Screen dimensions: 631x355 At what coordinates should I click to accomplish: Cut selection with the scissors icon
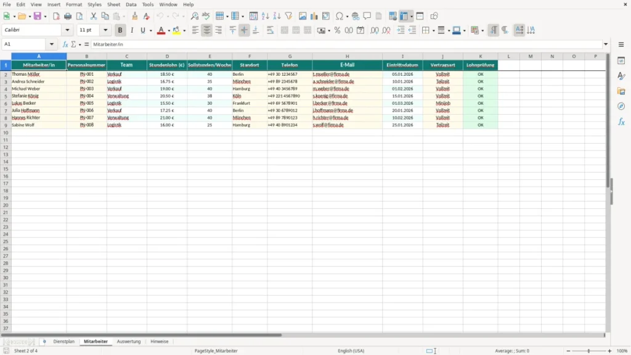pos(94,16)
